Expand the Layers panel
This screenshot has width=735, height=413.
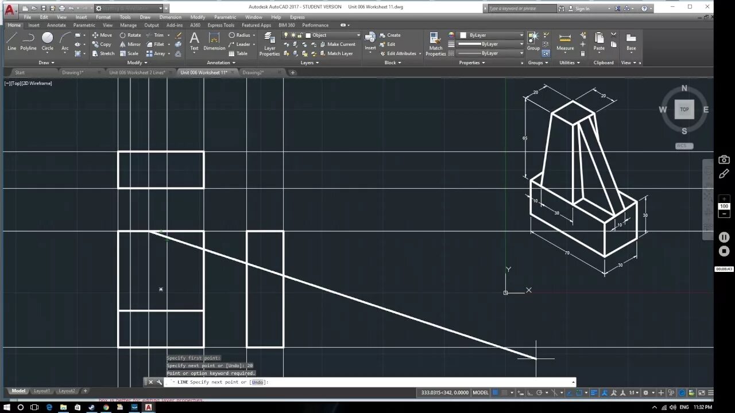[x=310, y=63]
